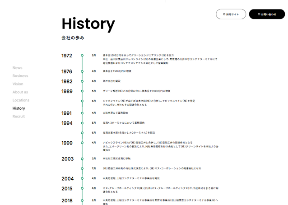Click the 採用サイト recruitment site button
288x205 pixels.
pos(231,14)
